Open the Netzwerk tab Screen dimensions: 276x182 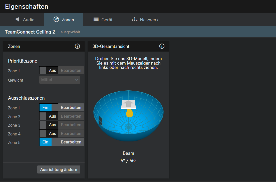(x=145, y=20)
